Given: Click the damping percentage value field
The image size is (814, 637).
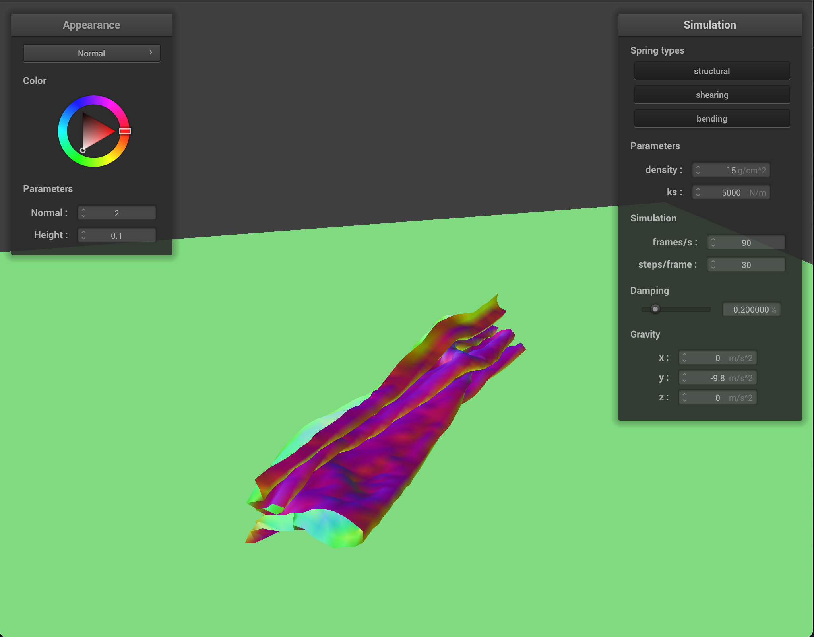Looking at the screenshot, I should point(751,309).
